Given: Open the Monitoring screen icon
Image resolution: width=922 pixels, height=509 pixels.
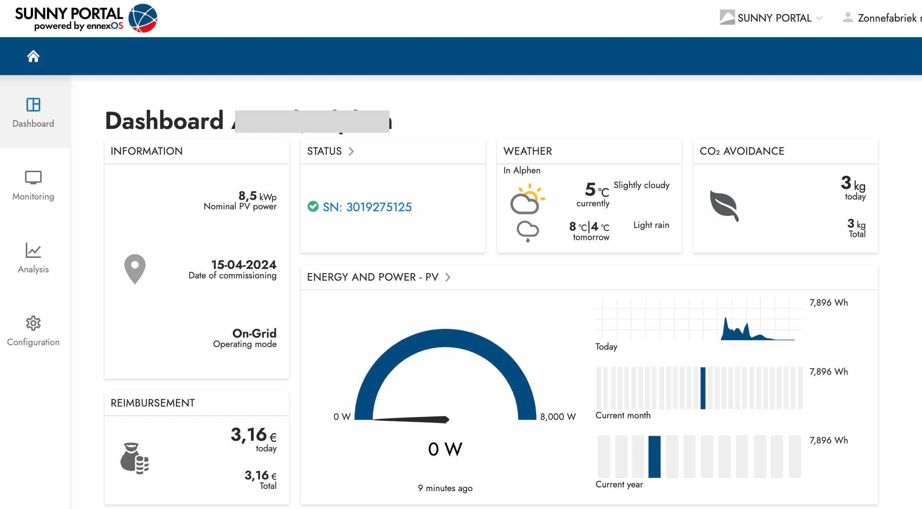Looking at the screenshot, I should (33, 178).
